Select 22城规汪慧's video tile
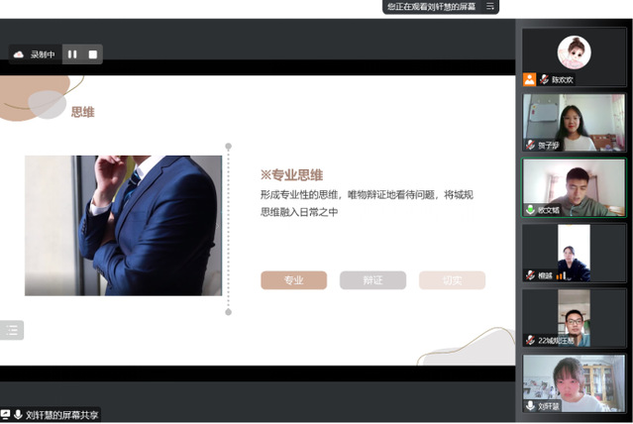633x424 pixels. (574, 315)
